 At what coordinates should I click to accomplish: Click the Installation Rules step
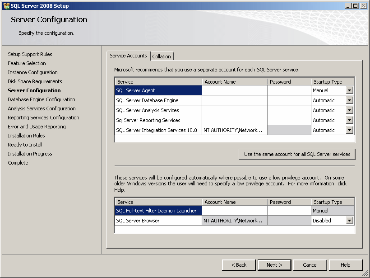click(x=26, y=136)
